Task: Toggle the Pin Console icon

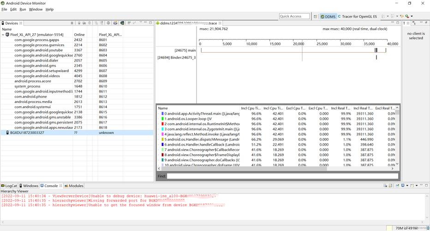Action: (397, 186)
